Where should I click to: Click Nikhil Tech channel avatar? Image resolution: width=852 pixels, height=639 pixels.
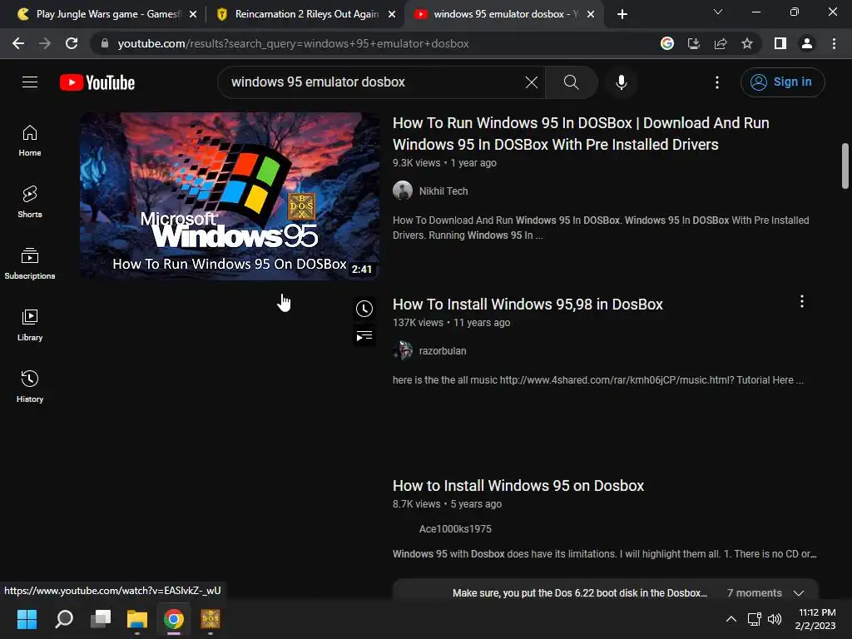click(x=403, y=191)
